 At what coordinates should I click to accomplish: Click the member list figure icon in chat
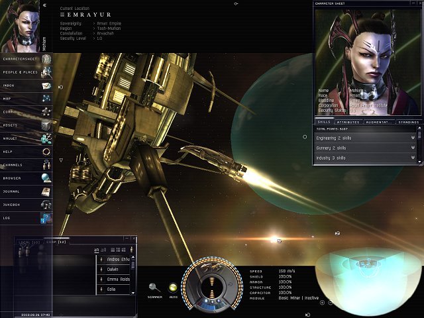132,249
